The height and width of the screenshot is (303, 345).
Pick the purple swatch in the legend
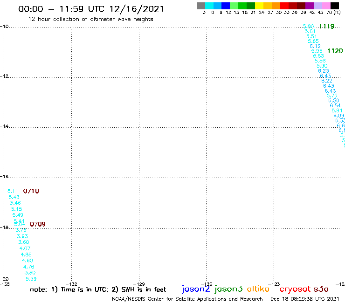310,6
